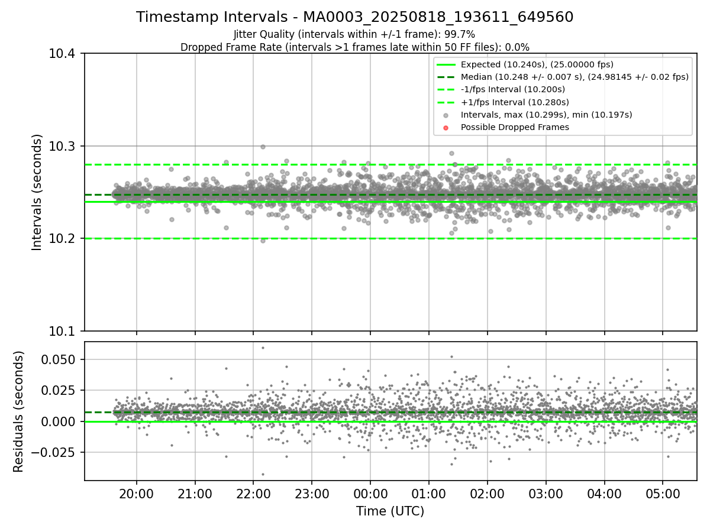Click the '04:00' time tick label

click(x=604, y=494)
